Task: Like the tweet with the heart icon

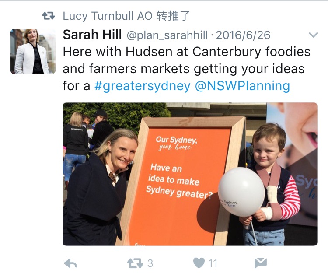Action: [x=199, y=263]
